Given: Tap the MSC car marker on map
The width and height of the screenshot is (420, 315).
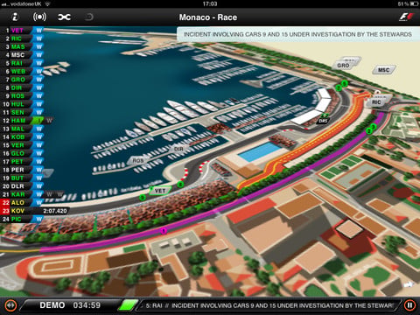Looking at the screenshot, I should tap(384, 70).
